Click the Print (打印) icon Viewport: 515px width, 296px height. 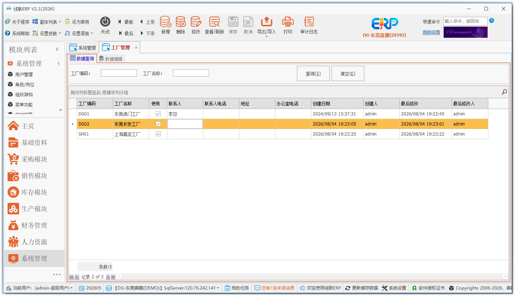[x=288, y=22]
